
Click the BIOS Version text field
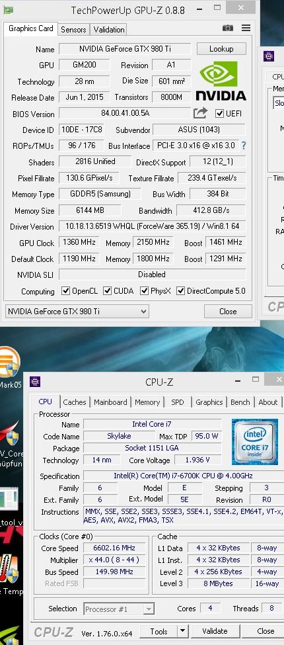125,113
